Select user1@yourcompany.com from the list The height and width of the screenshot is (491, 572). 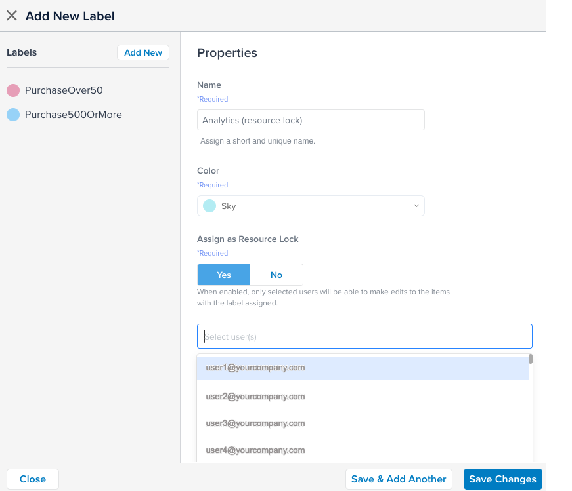[255, 368]
